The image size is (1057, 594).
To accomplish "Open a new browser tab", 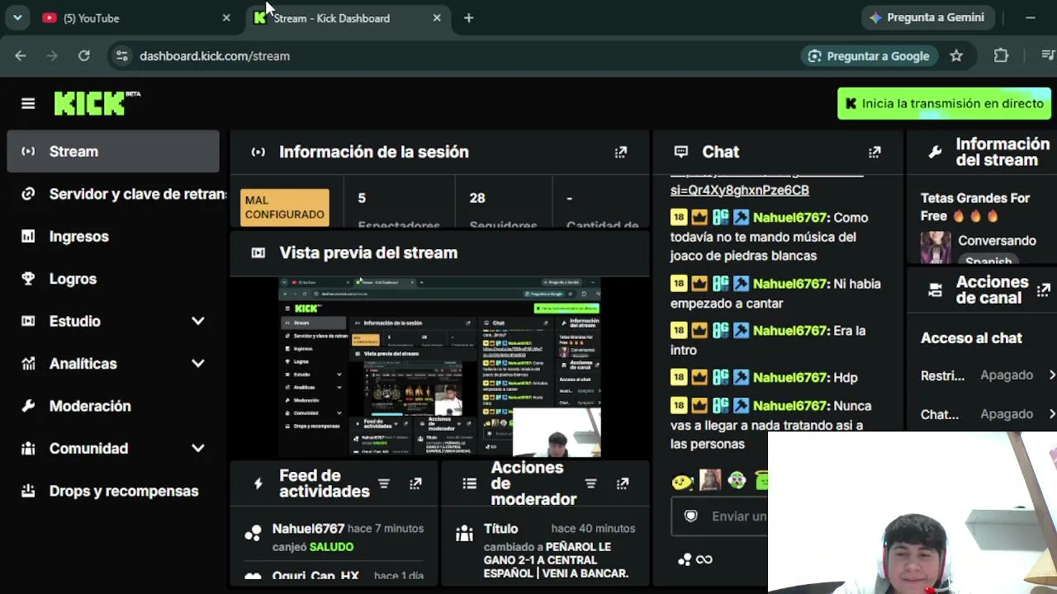I will [x=468, y=18].
